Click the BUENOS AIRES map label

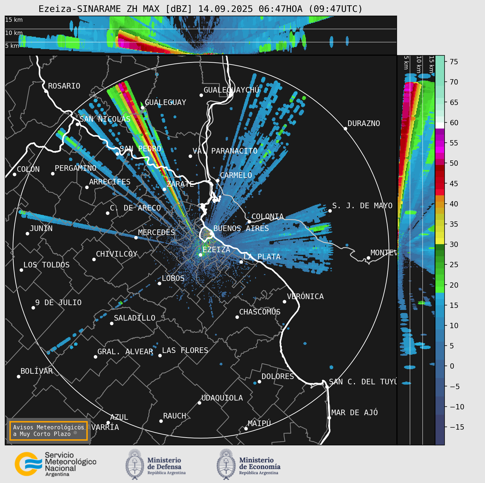241,228
